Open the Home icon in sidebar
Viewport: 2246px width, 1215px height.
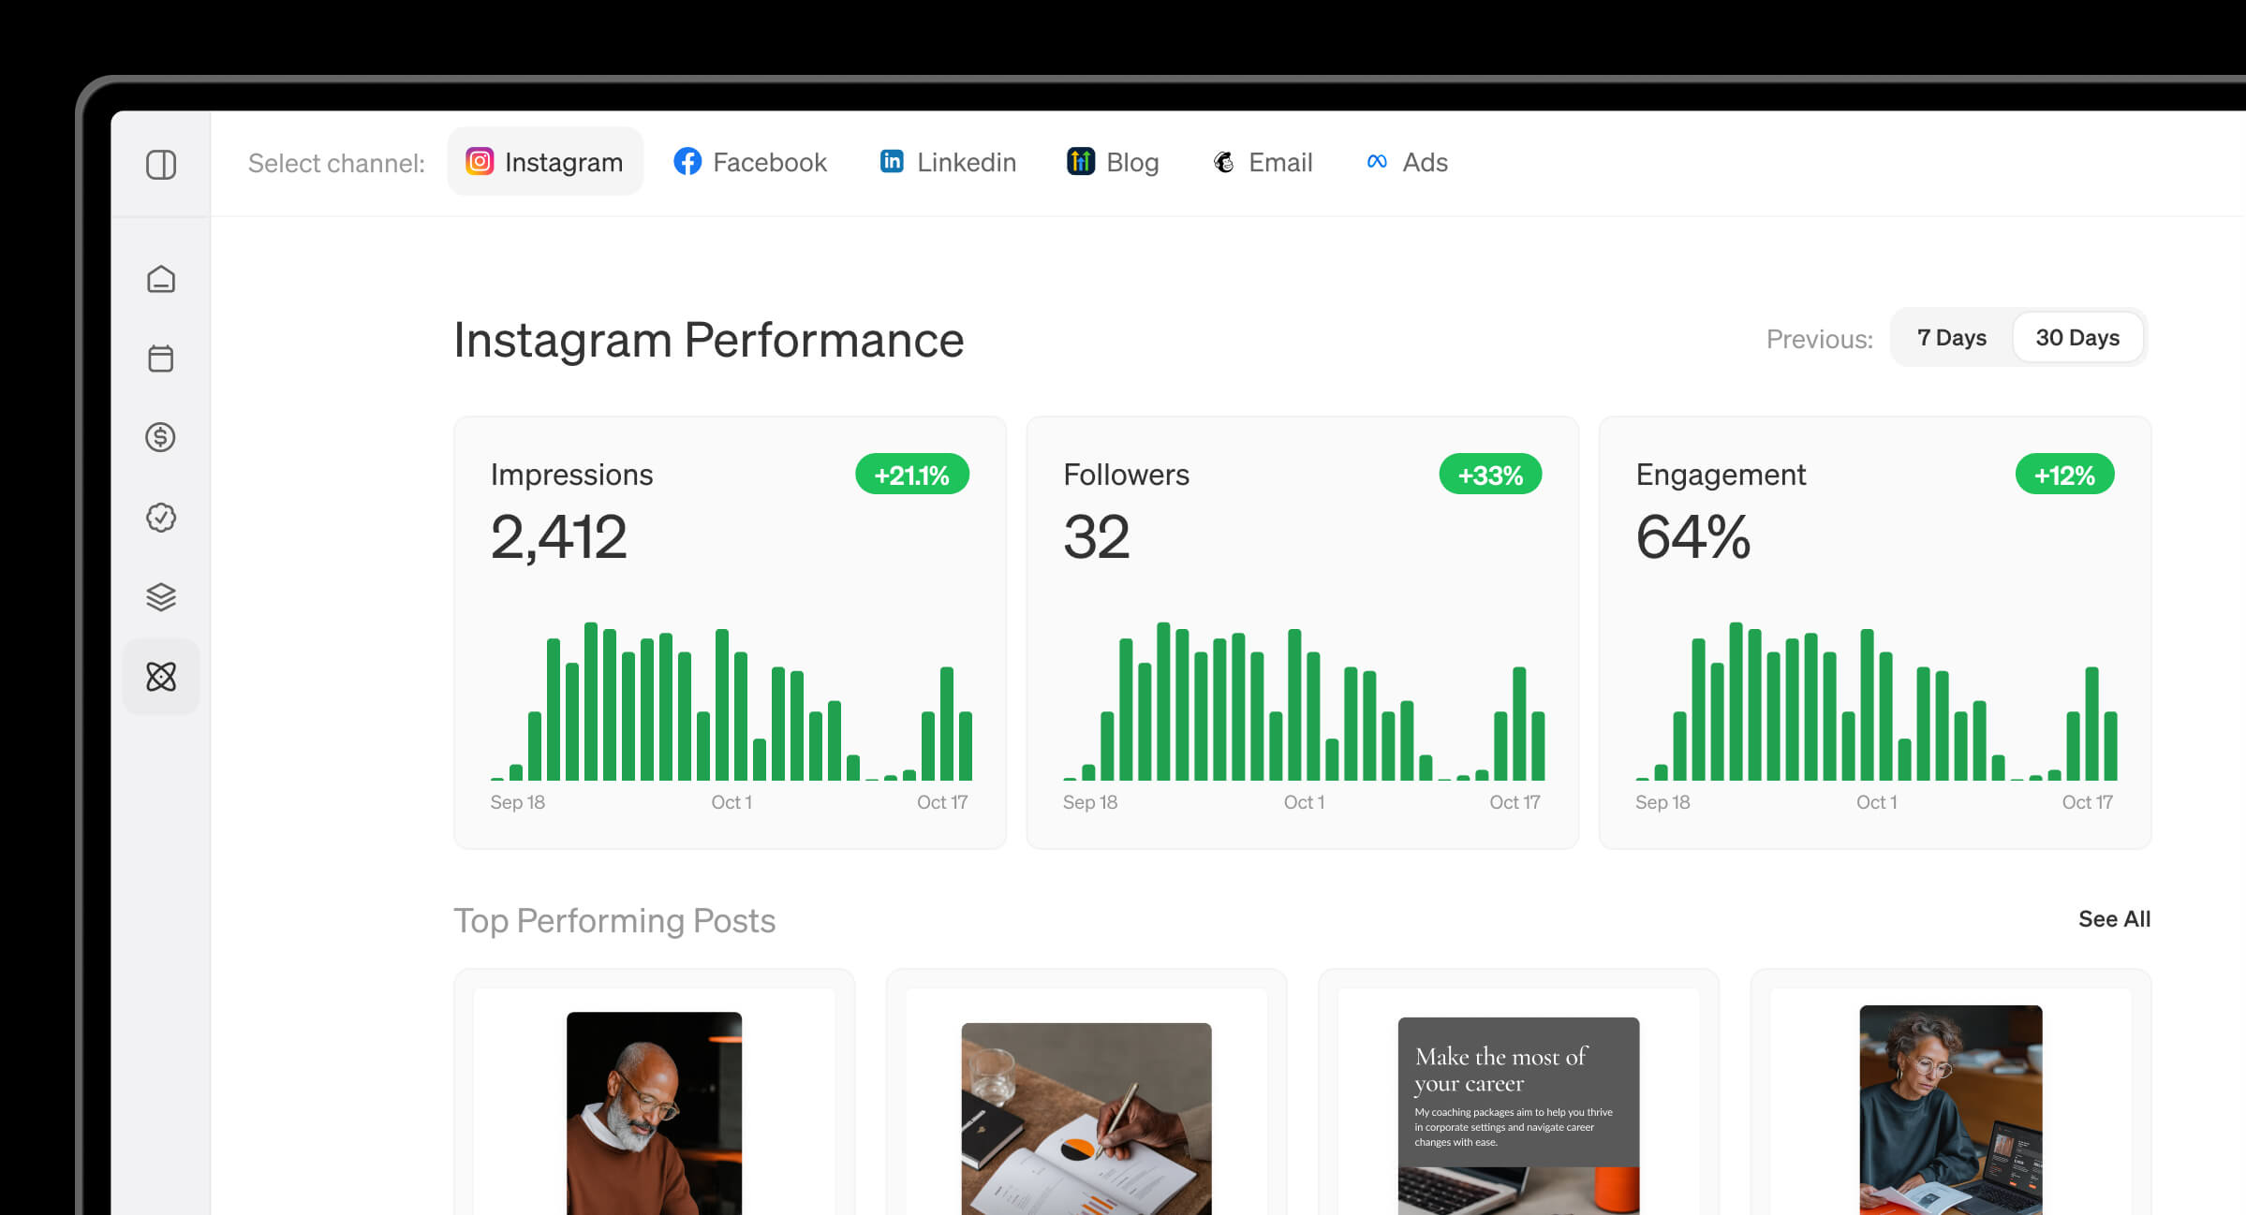[x=161, y=280]
